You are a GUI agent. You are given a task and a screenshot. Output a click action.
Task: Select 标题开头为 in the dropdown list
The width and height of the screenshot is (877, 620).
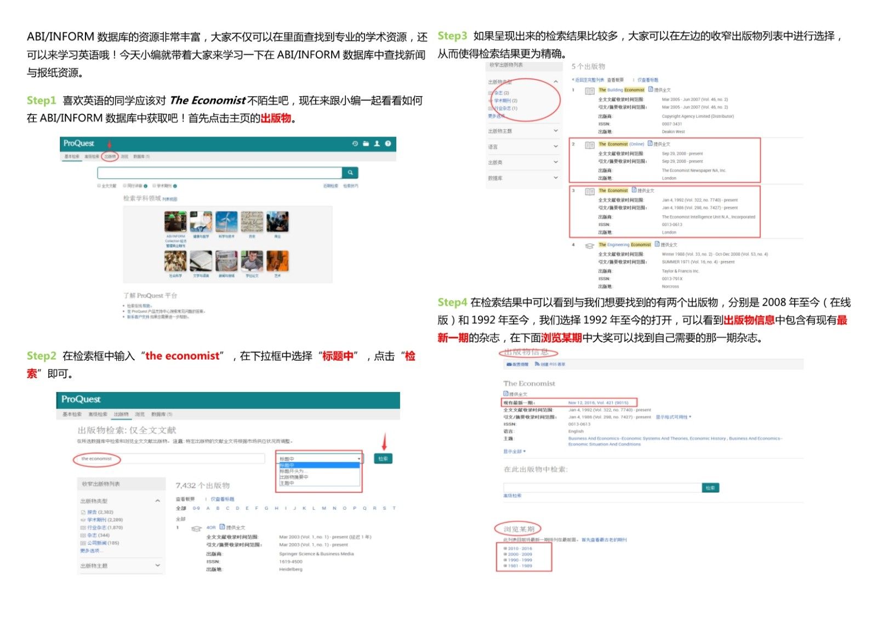(x=320, y=471)
